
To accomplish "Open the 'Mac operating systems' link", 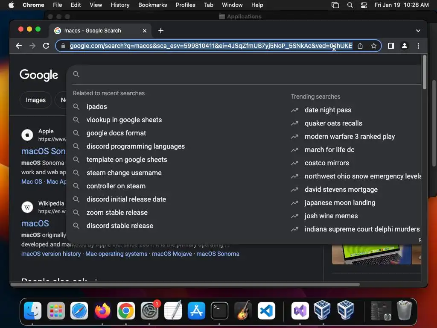I will click(116, 254).
